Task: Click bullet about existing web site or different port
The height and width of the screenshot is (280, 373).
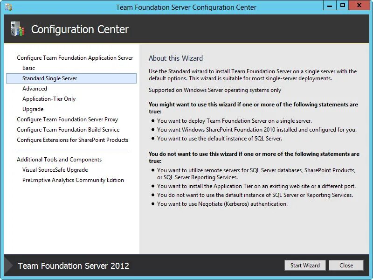Action: tap(256, 186)
